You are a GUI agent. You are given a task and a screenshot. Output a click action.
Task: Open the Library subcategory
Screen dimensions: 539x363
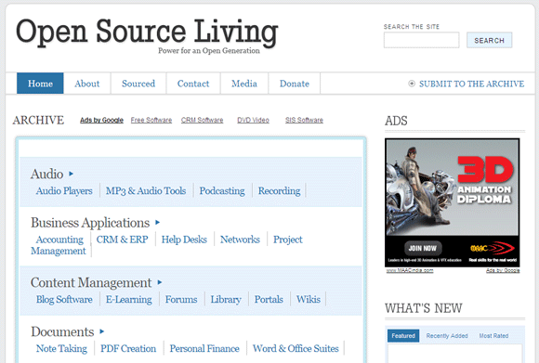coord(226,299)
